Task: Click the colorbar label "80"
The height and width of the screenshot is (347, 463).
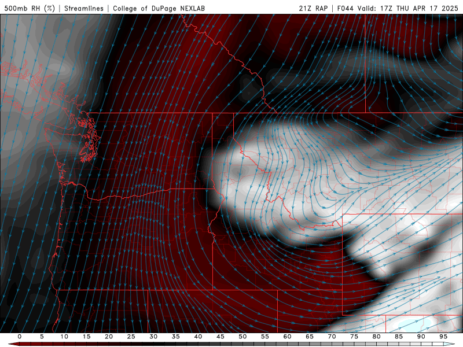Action: 376,337
